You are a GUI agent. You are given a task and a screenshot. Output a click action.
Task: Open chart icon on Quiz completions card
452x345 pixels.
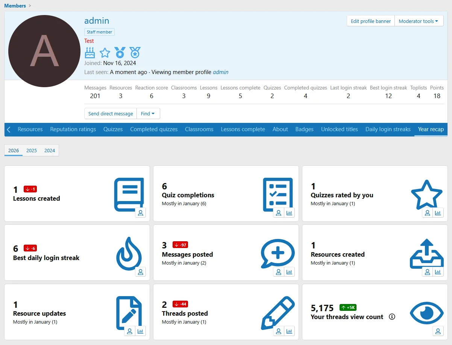click(289, 213)
